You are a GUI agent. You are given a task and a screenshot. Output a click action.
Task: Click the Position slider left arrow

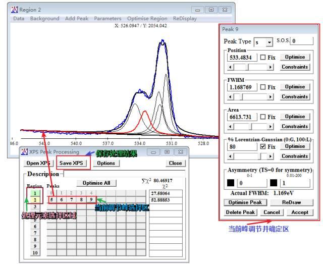(x=231, y=67)
